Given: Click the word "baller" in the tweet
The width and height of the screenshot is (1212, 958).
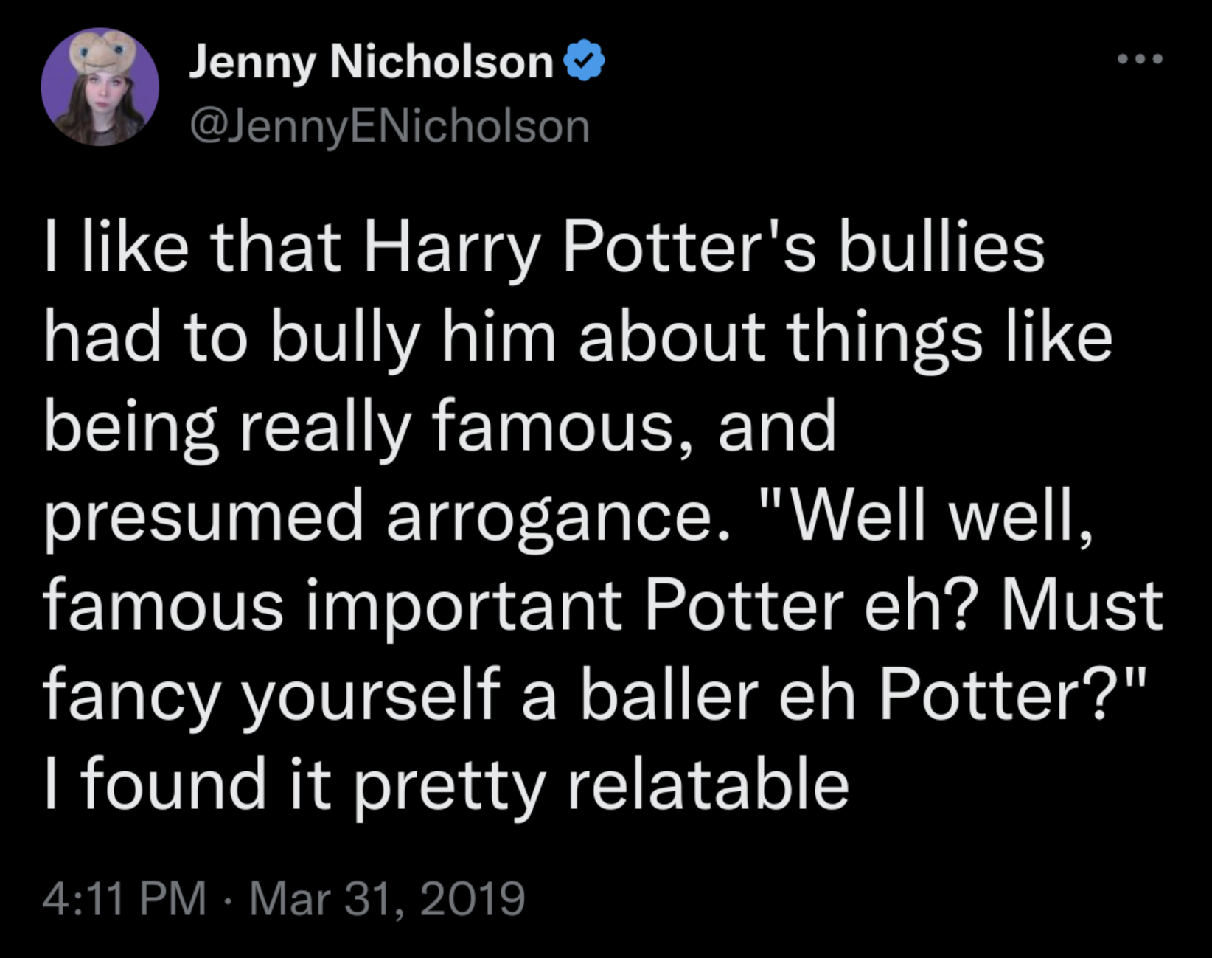Looking at the screenshot, I should pos(669,696).
